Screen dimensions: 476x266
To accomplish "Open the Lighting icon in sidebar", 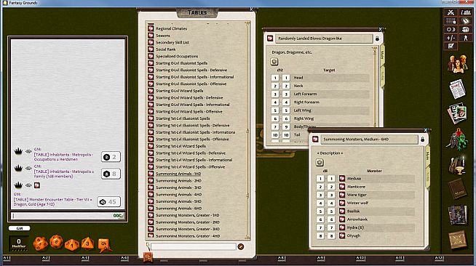I will tap(451, 29).
